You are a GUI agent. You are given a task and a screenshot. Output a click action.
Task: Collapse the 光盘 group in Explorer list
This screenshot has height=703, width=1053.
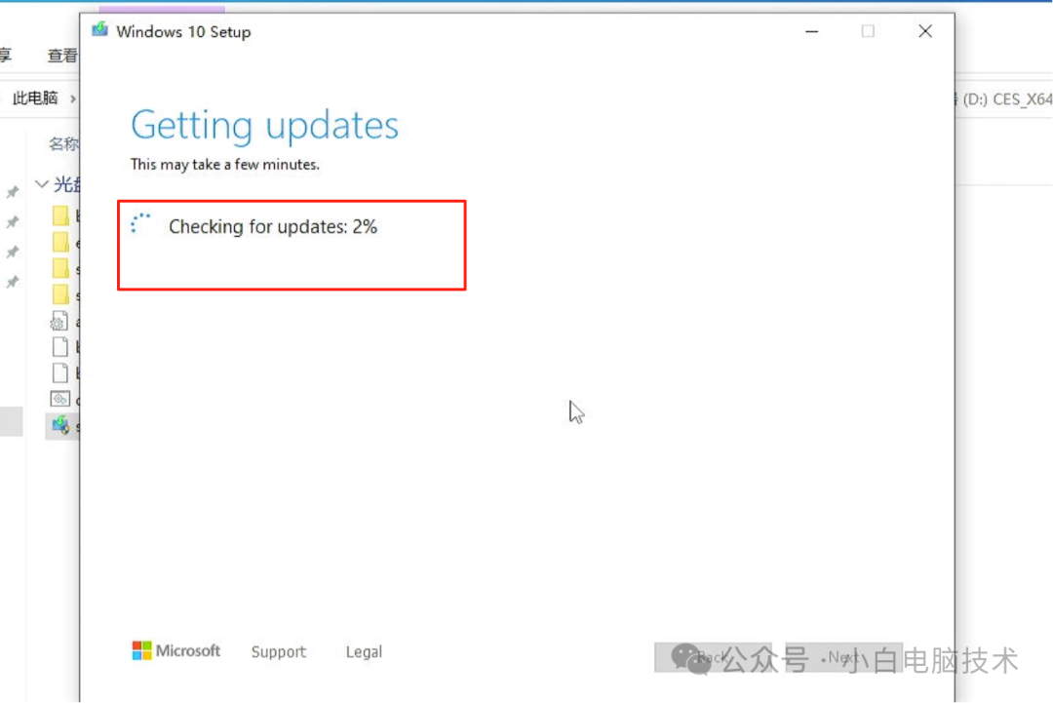(x=42, y=183)
